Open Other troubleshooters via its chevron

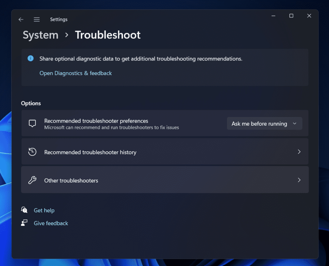(299, 180)
